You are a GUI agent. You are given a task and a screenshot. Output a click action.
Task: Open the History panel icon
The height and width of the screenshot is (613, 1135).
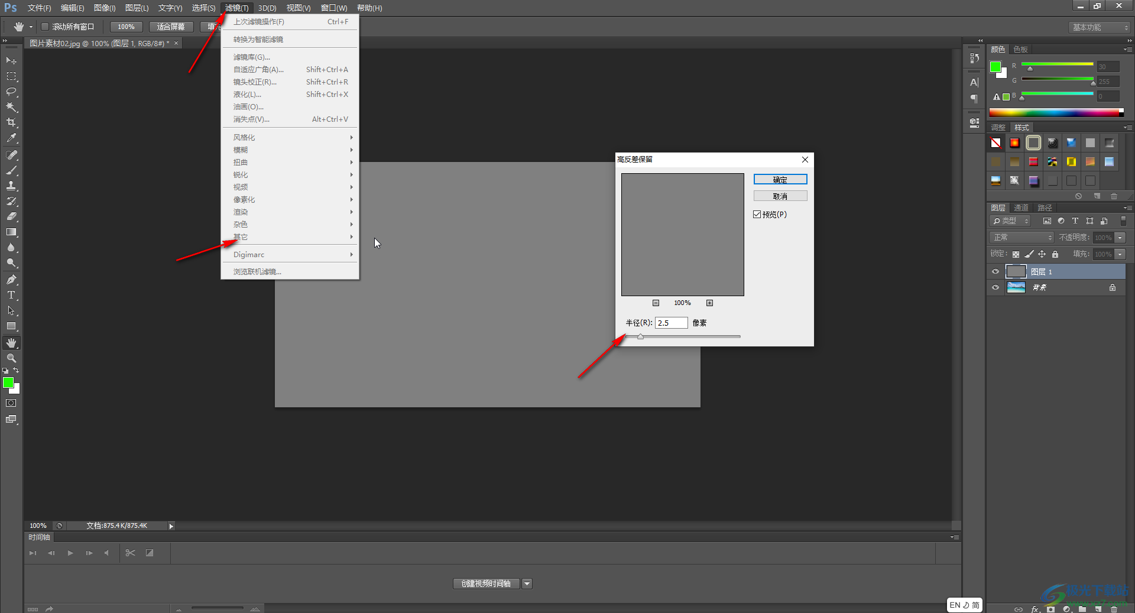coord(974,58)
